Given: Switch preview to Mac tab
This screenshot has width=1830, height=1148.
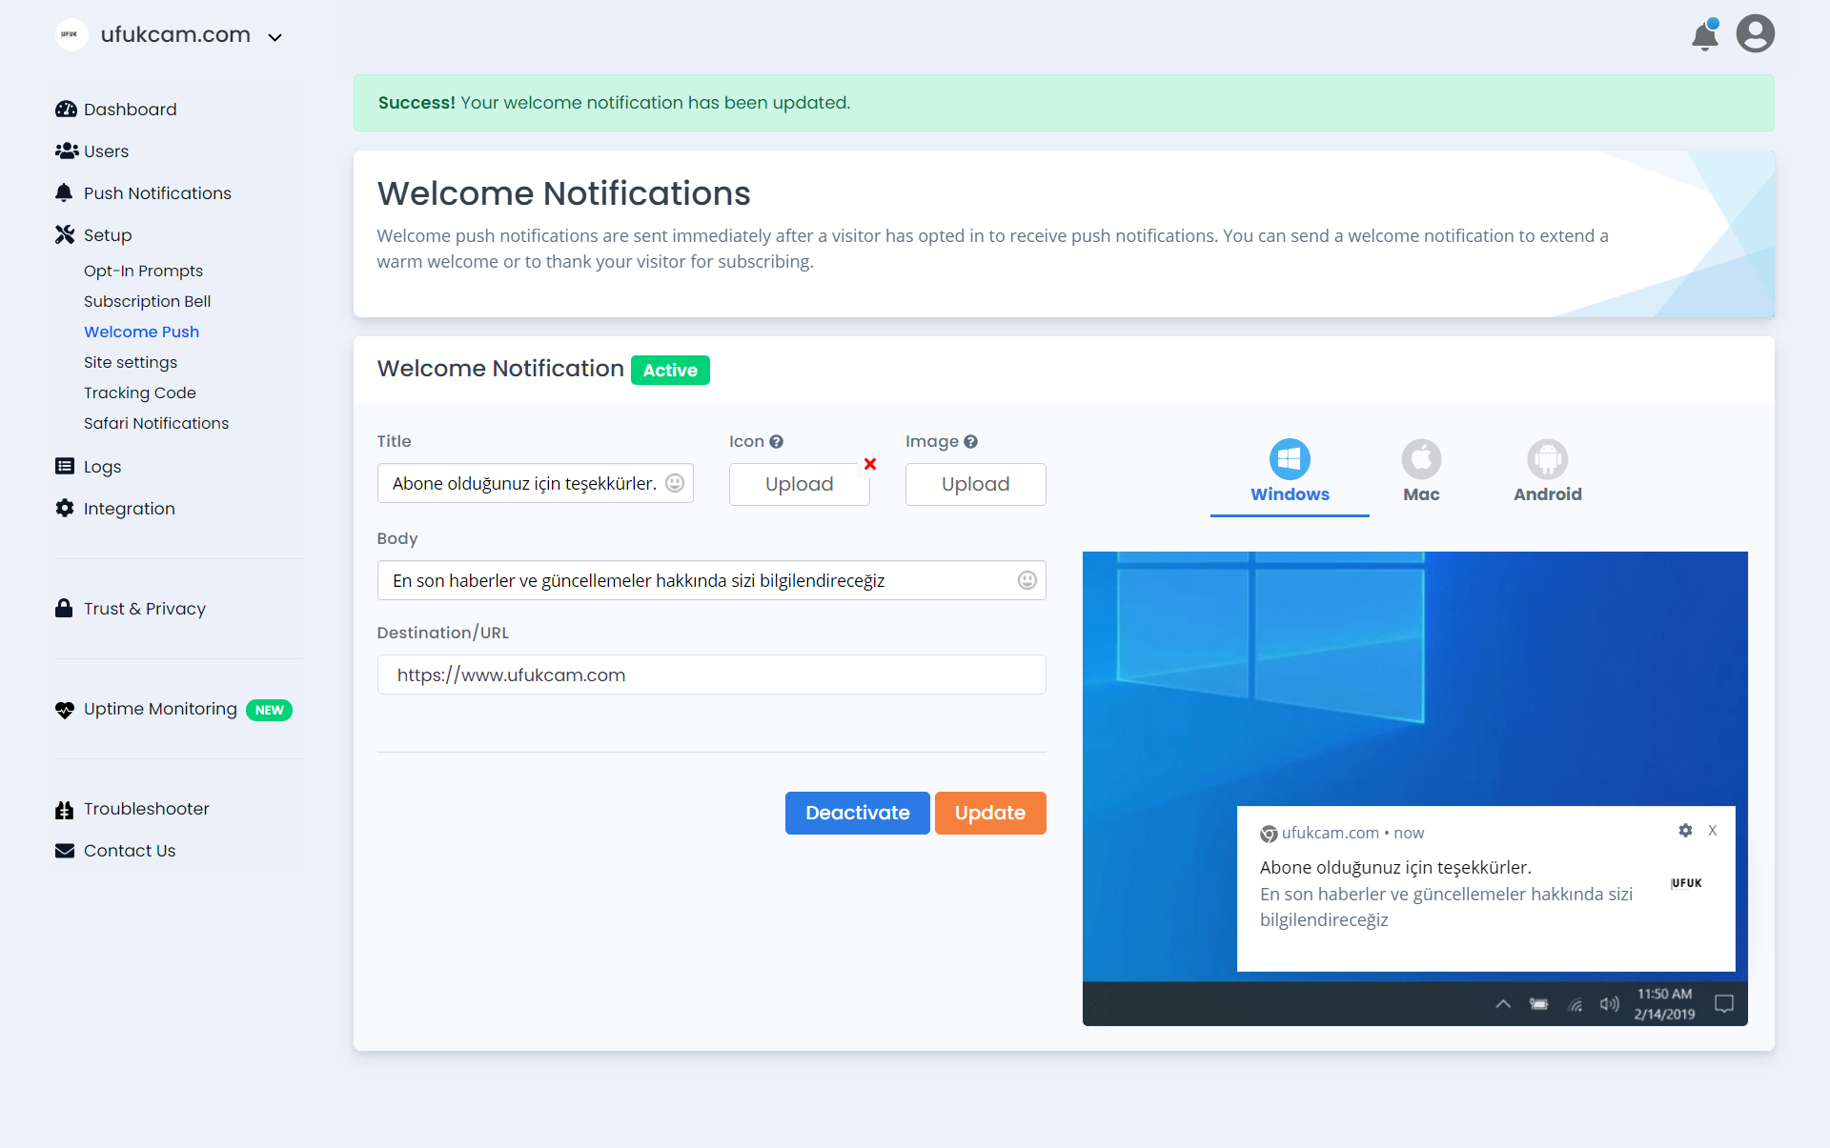Looking at the screenshot, I should coord(1421,472).
